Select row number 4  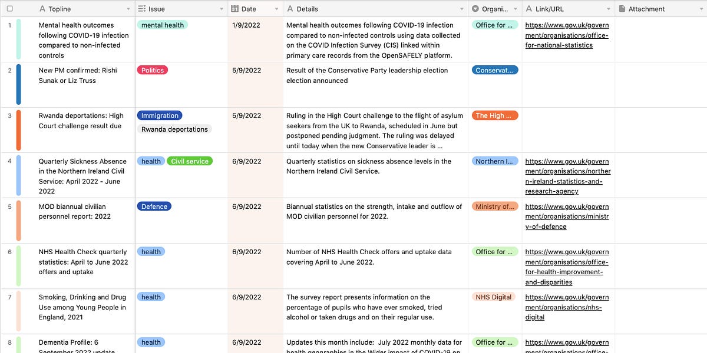coord(9,161)
